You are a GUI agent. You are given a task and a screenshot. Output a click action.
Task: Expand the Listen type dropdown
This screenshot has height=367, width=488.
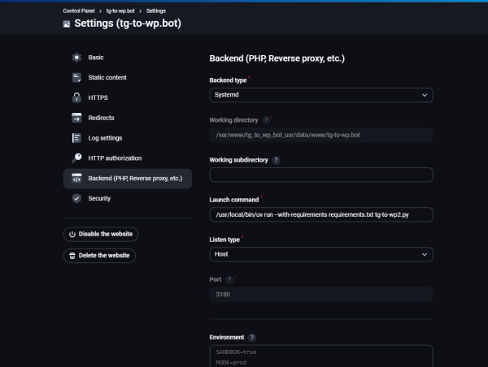pyautogui.click(x=320, y=254)
